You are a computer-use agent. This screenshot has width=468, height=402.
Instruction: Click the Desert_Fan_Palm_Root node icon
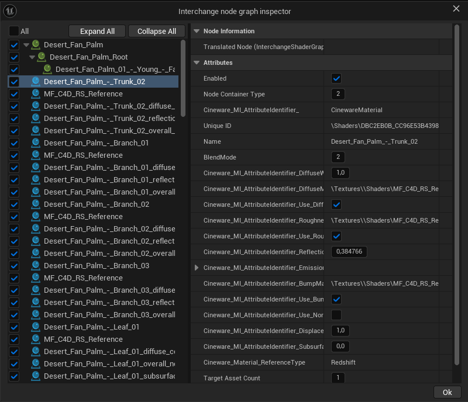pyautogui.click(x=42, y=57)
